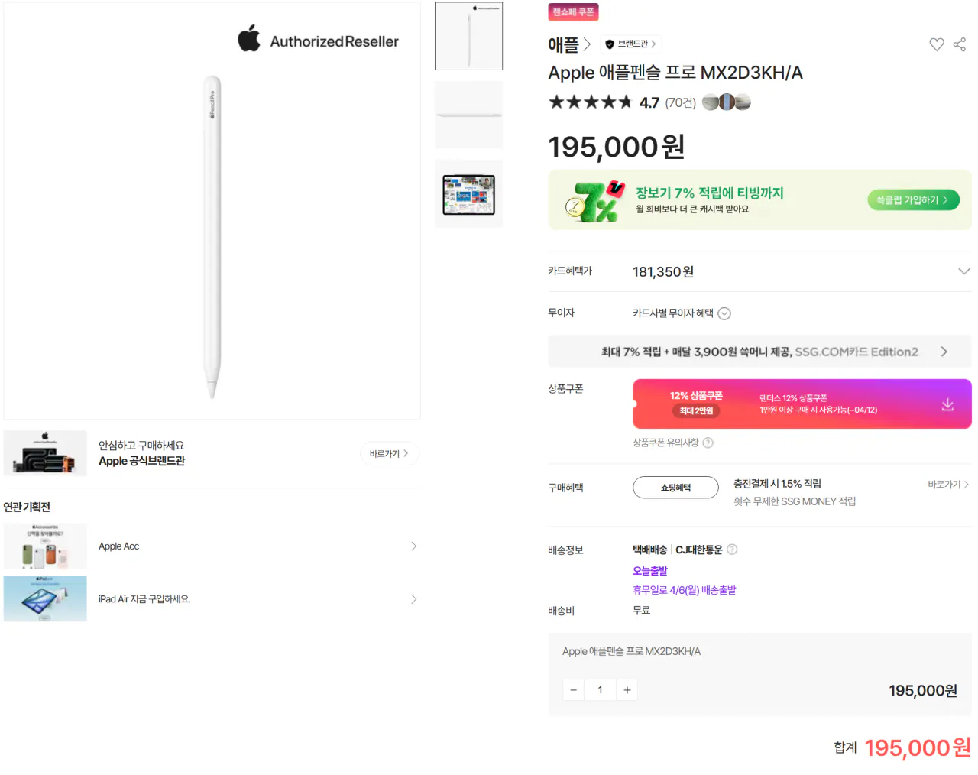Open the 오늘출발 shipping link

click(650, 570)
